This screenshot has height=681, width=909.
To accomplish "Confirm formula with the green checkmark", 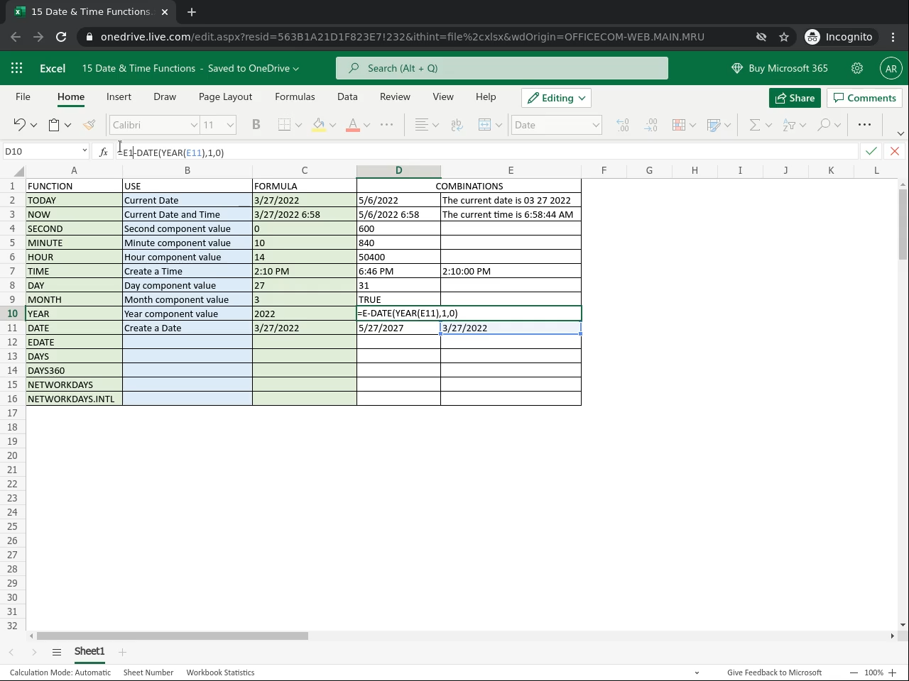I will click(871, 151).
